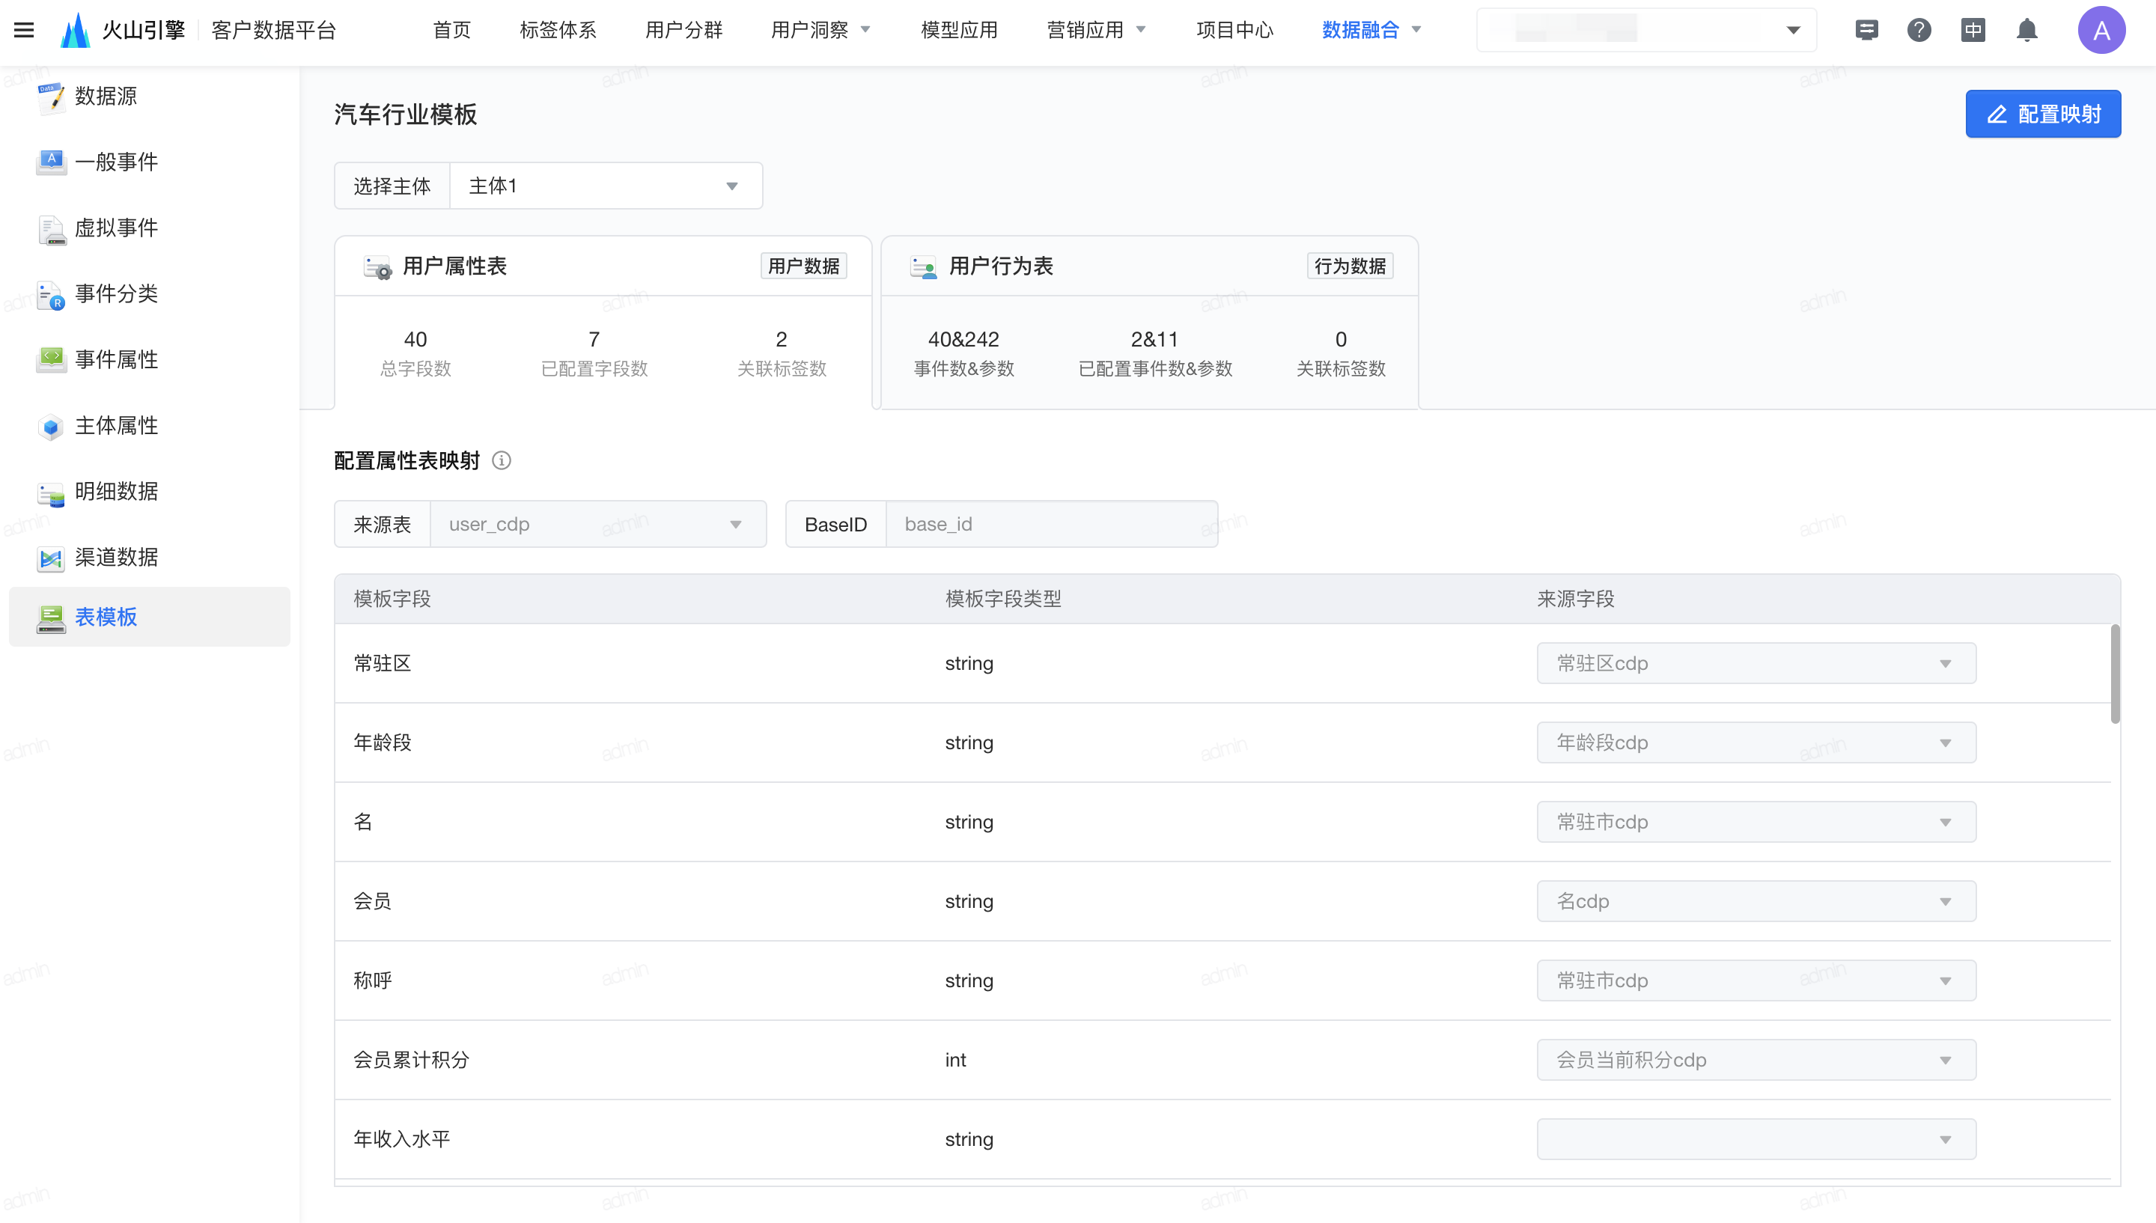Screen dimensions: 2156x1223
Task: Click the 一般事件 sidebar icon
Action: [x=51, y=162]
